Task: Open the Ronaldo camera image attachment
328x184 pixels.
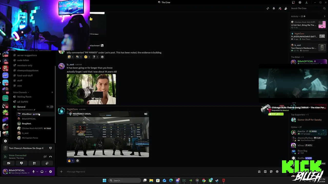Action: pos(91,89)
